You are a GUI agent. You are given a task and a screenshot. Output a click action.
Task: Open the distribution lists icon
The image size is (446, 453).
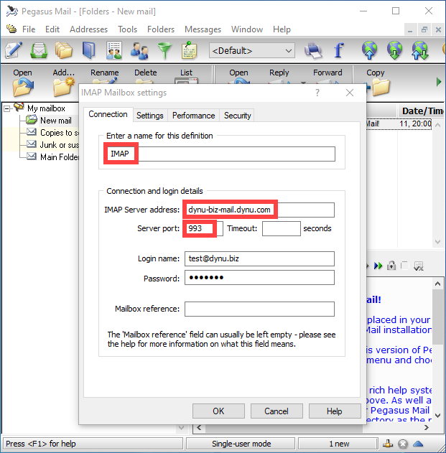click(114, 50)
